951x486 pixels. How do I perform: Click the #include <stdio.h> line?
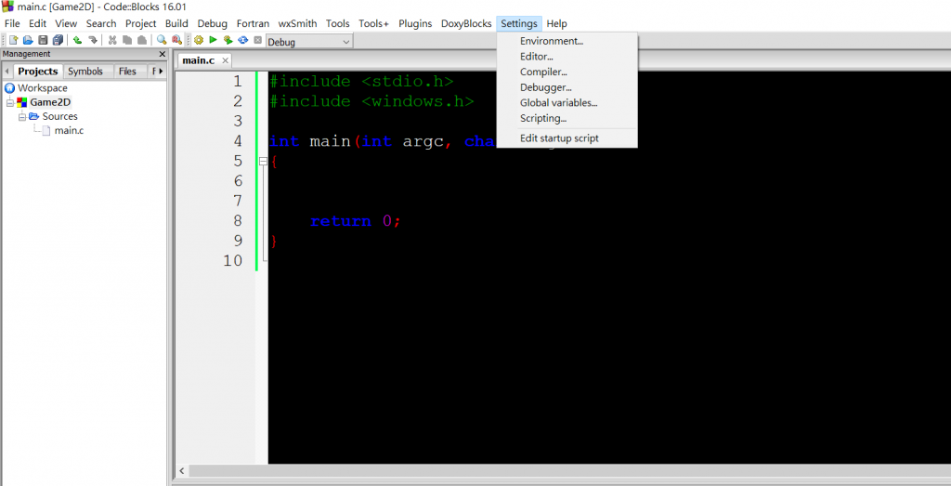[x=361, y=82]
